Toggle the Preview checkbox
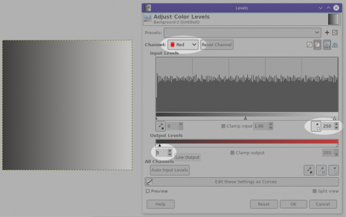 point(148,191)
